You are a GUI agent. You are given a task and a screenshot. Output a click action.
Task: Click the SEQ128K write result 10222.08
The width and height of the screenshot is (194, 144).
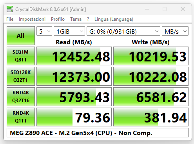151,76
